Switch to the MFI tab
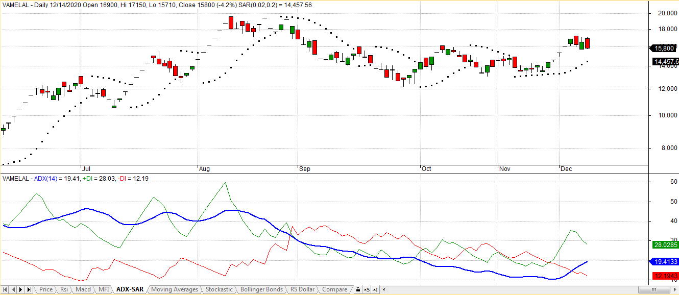Image resolution: width=679 pixels, height=295 pixels. [x=104, y=289]
